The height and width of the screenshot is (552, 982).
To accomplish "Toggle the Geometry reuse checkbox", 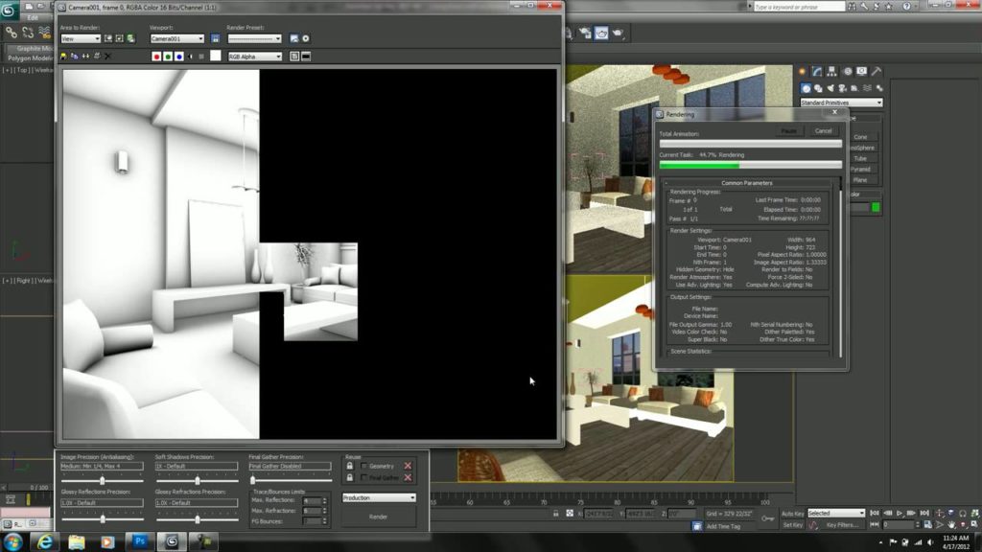I will coord(363,466).
